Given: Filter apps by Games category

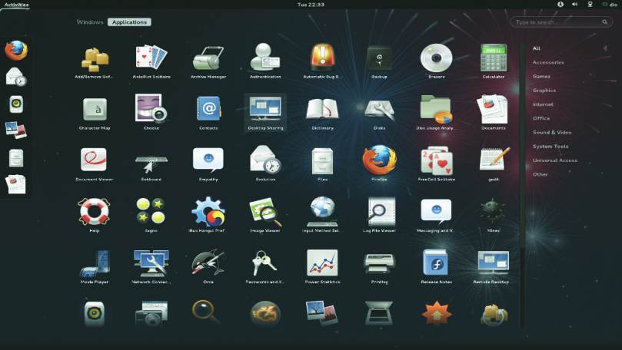Looking at the screenshot, I should (x=541, y=77).
